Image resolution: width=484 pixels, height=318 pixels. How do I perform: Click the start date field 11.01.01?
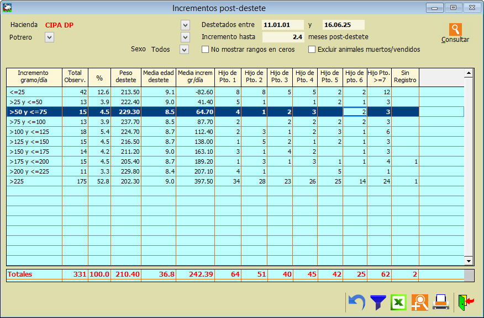(283, 25)
